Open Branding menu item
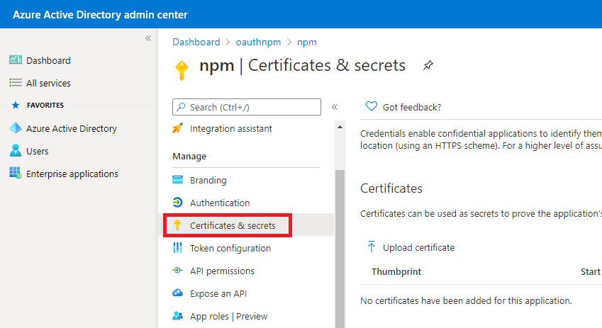The image size is (602, 328). 208,180
